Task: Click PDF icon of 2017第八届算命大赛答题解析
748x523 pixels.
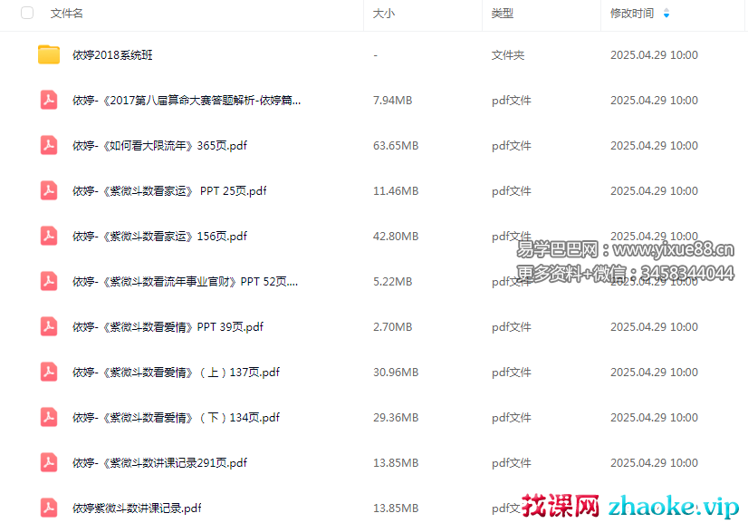Action: point(49,101)
